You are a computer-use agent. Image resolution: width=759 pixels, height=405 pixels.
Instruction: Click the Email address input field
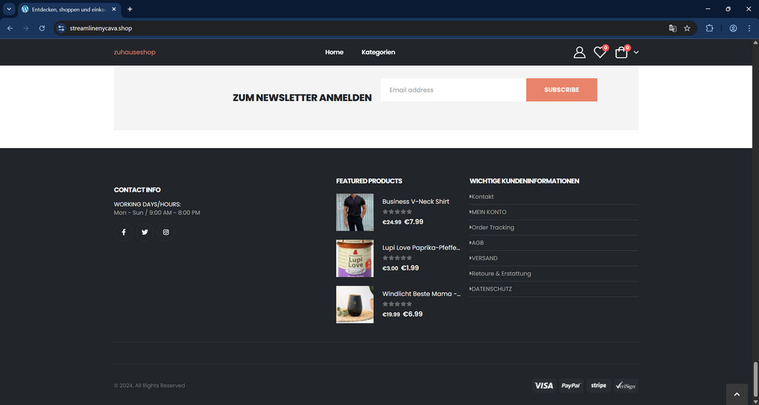(453, 89)
